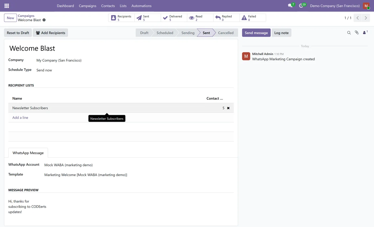
Task: Go to the previous record arrow
Action: pos(357,18)
